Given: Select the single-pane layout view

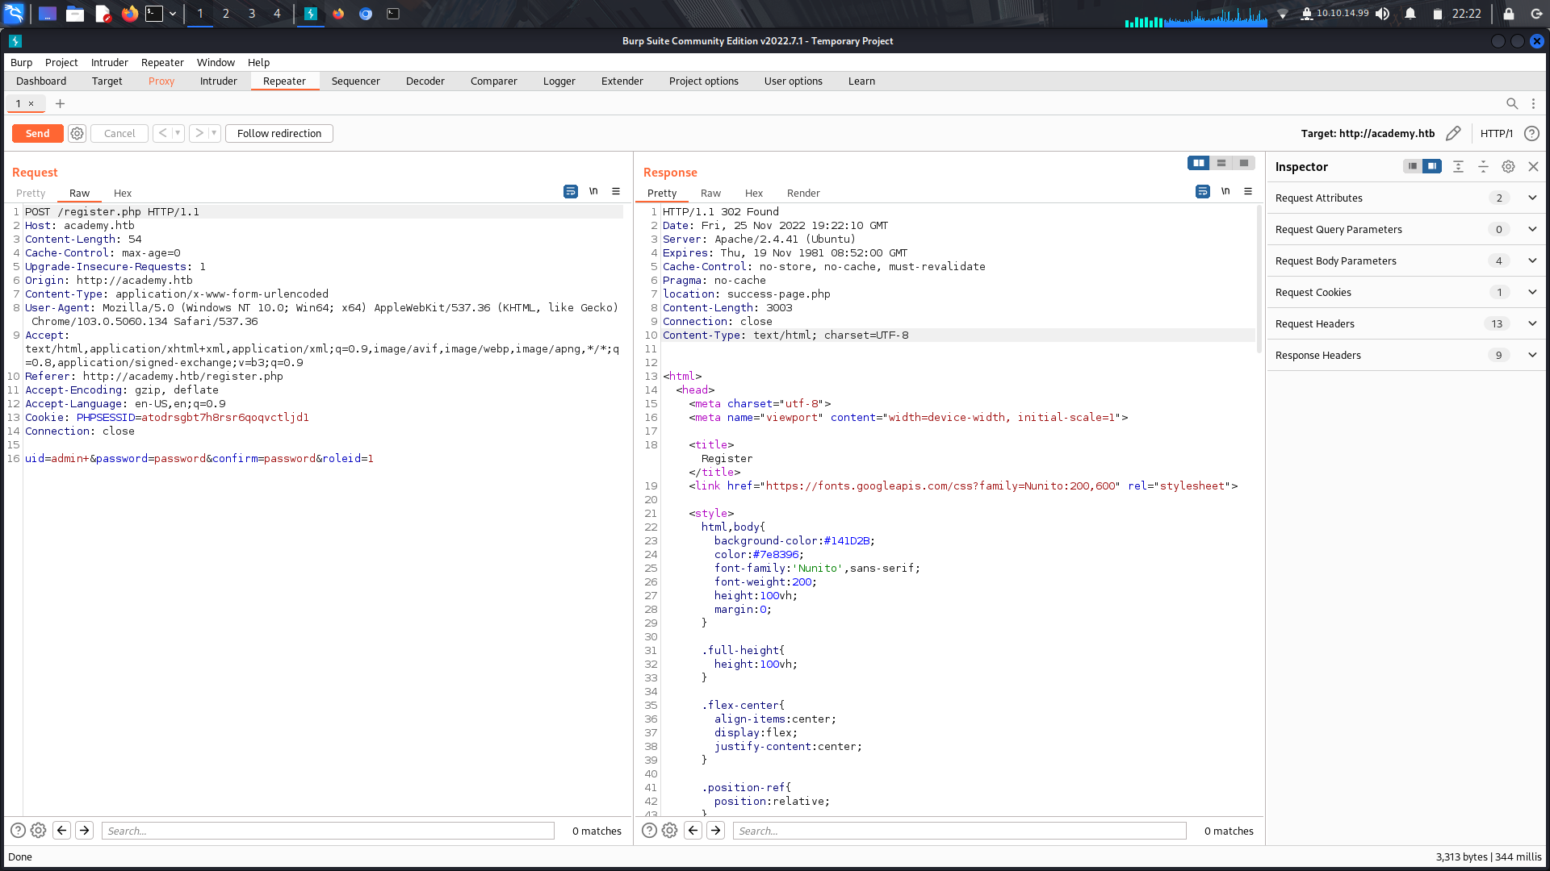Looking at the screenshot, I should (1246, 163).
